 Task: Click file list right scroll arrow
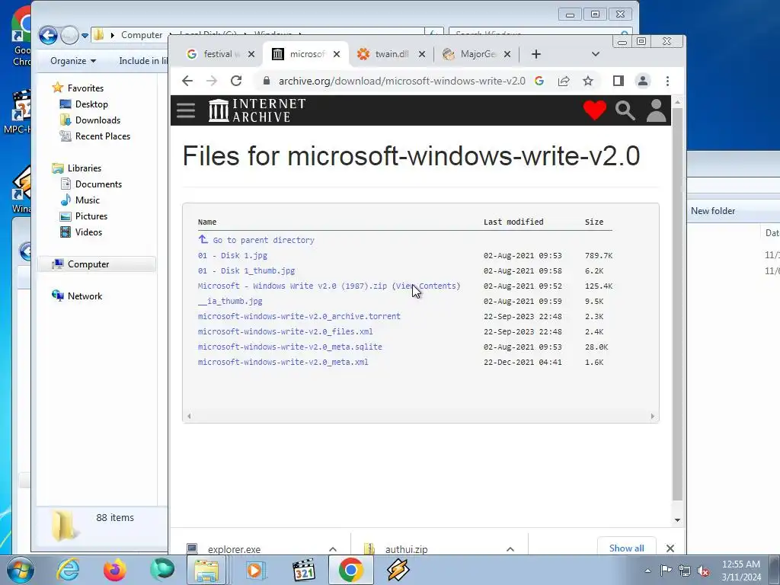click(652, 417)
